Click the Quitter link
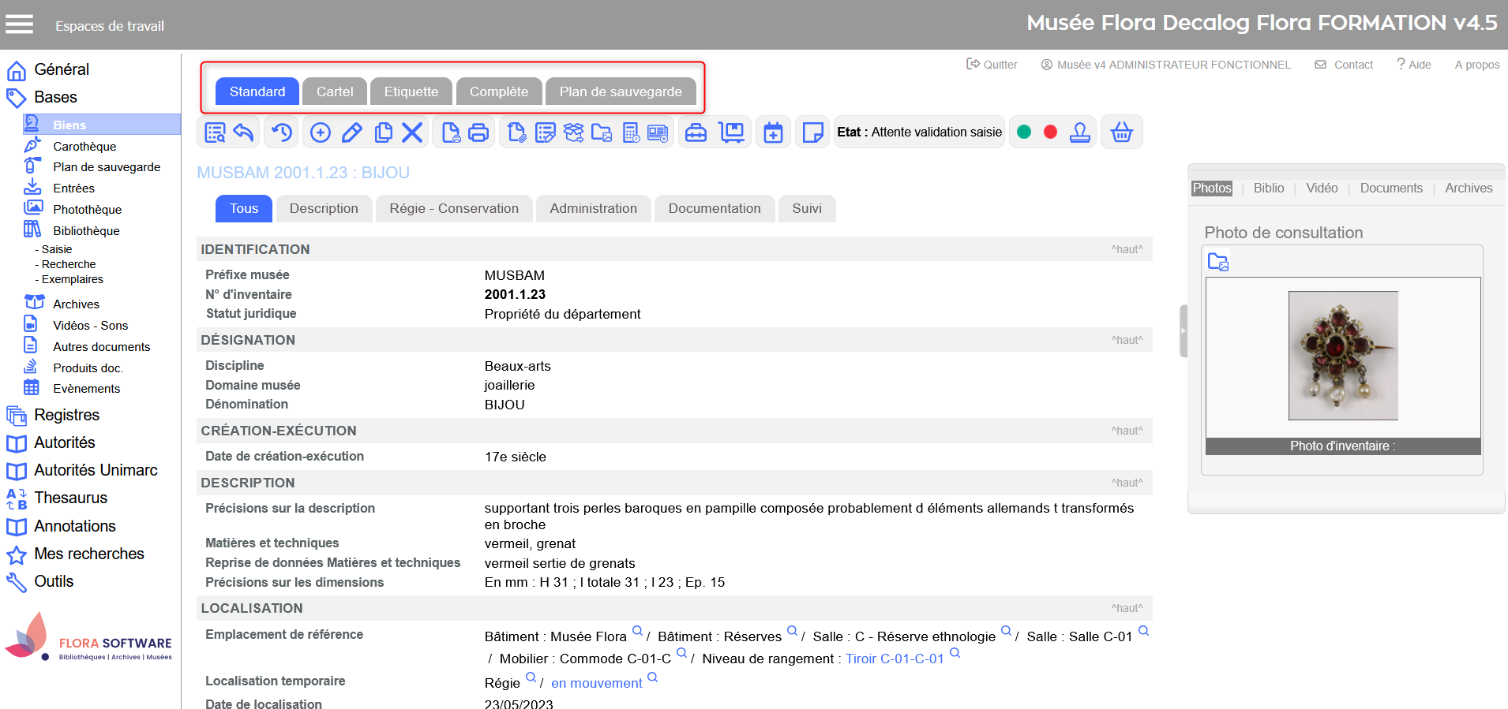Image resolution: width=1508 pixels, height=709 pixels. (x=992, y=65)
